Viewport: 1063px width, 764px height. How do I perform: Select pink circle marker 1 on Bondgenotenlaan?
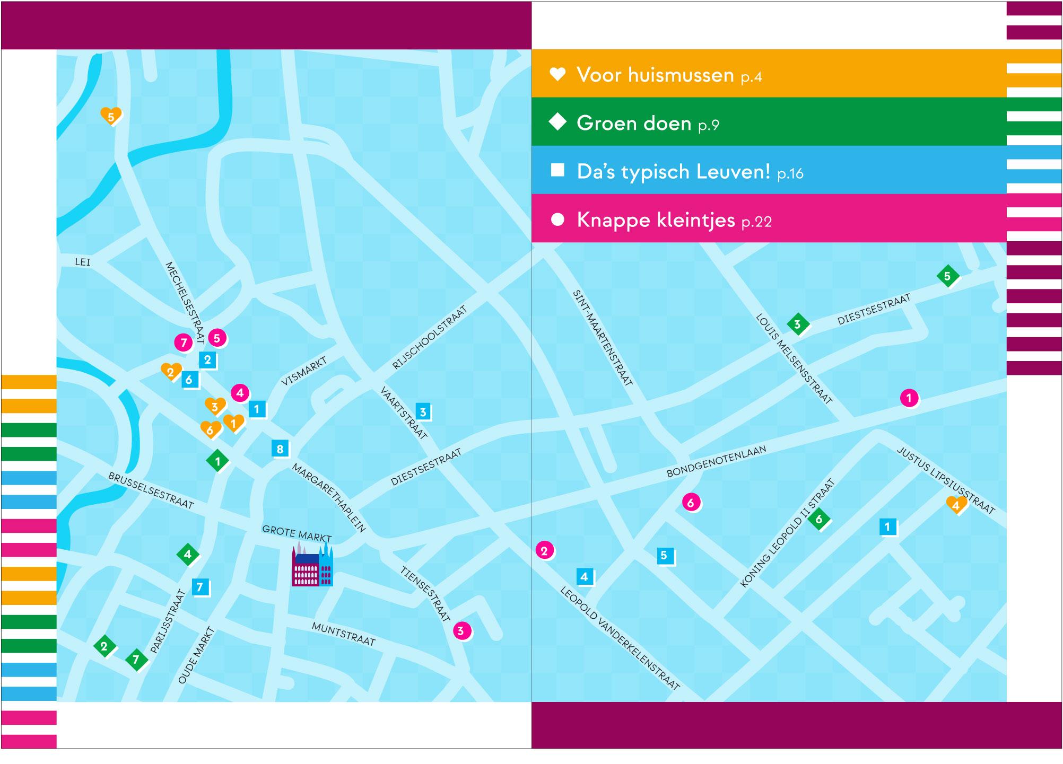[909, 398]
